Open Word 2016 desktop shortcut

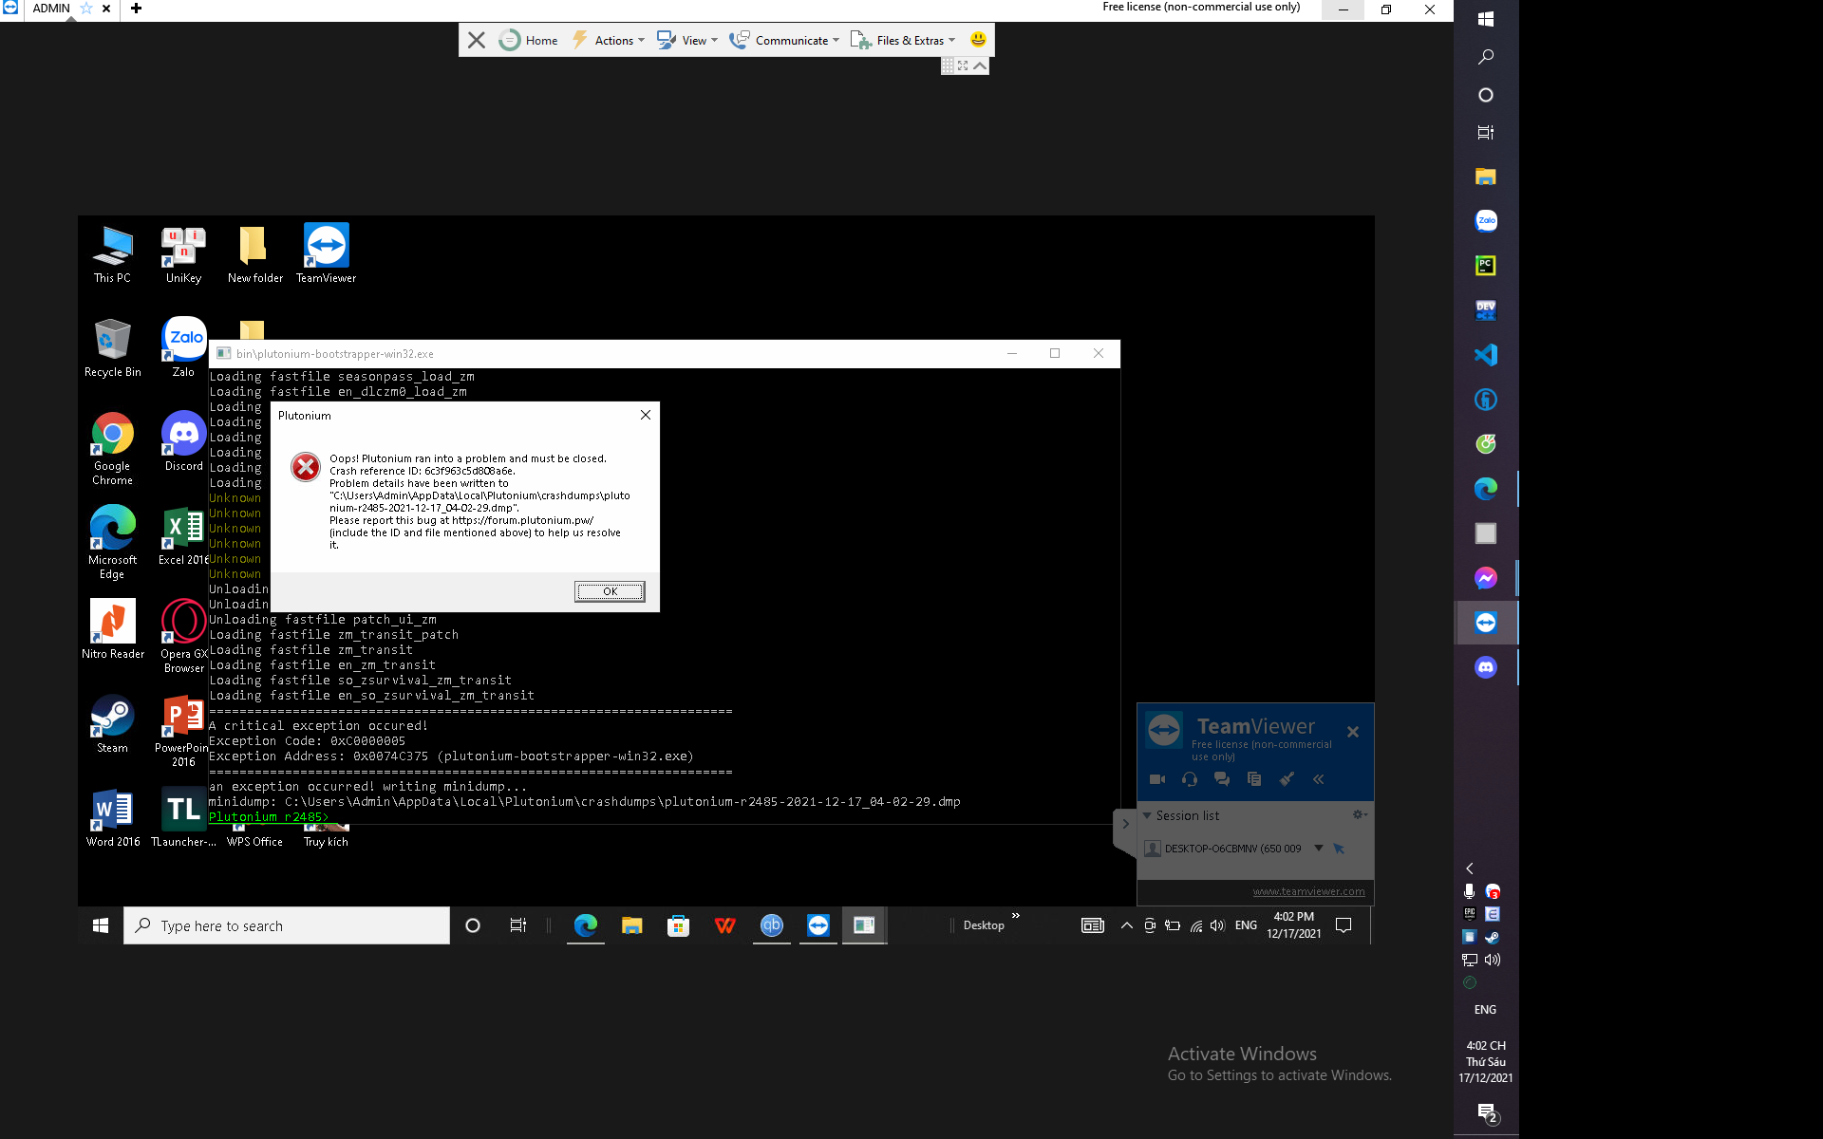[x=112, y=818]
